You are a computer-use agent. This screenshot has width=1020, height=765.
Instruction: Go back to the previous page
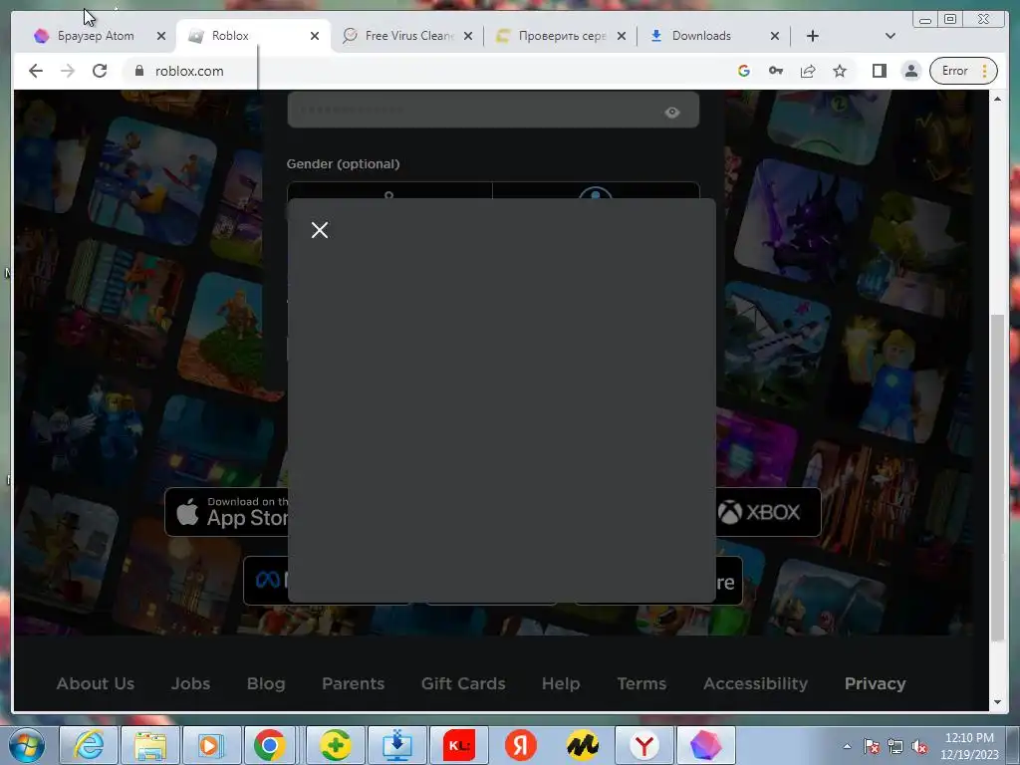point(36,71)
